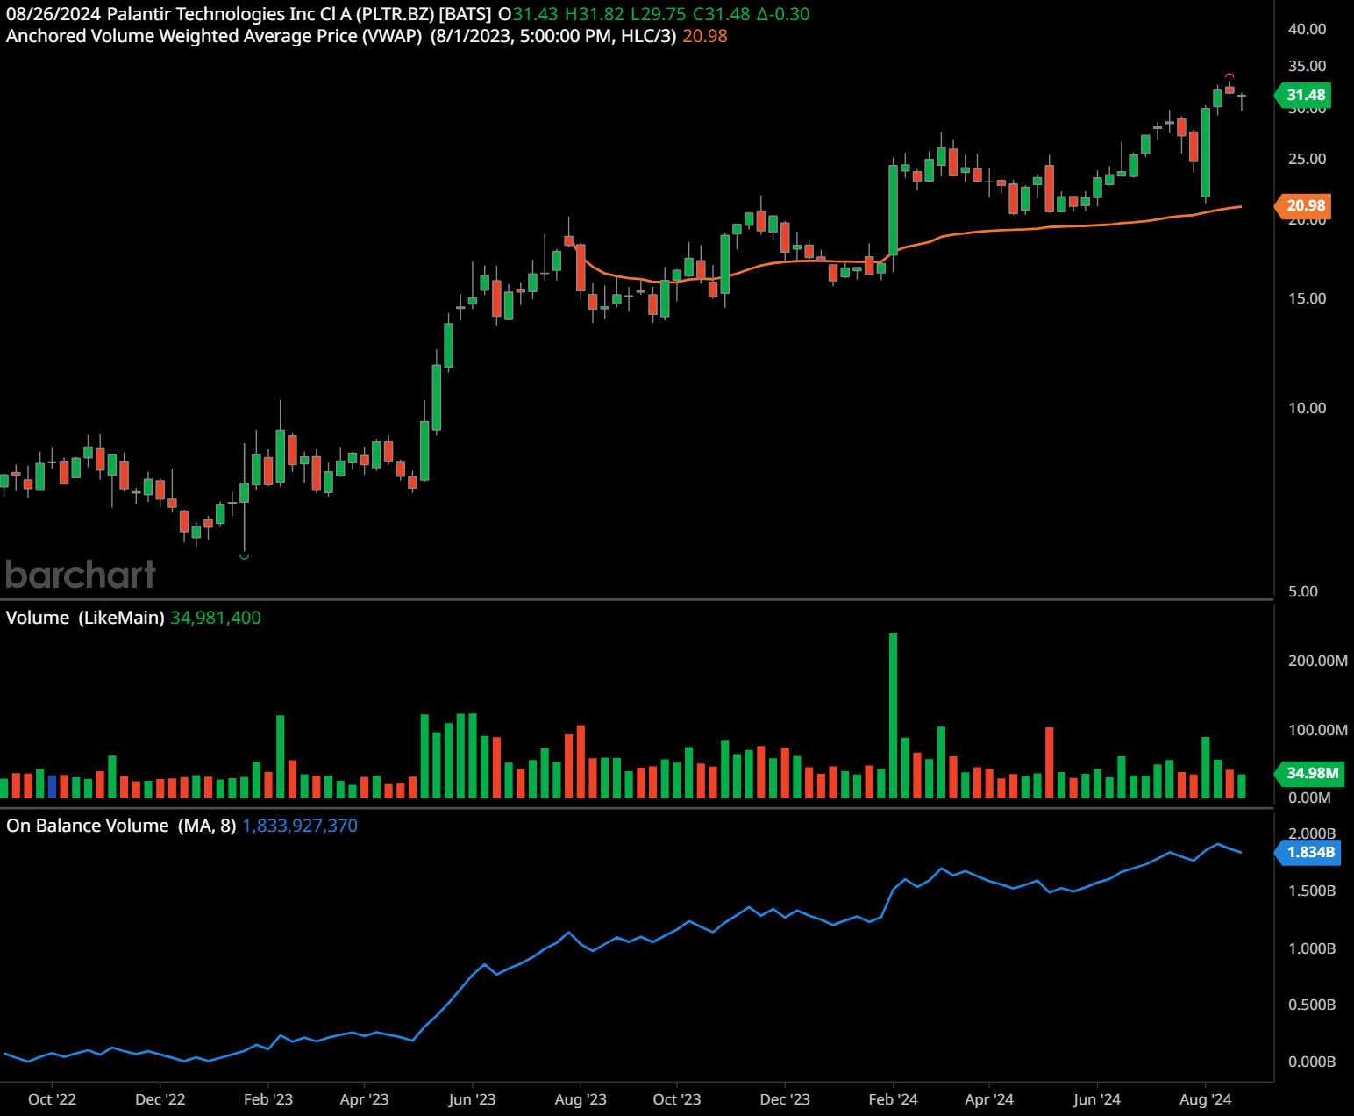The height and width of the screenshot is (1116, 1354).
Task: Click the Feb '23 date label
Action: click(x=268, y=1099)
